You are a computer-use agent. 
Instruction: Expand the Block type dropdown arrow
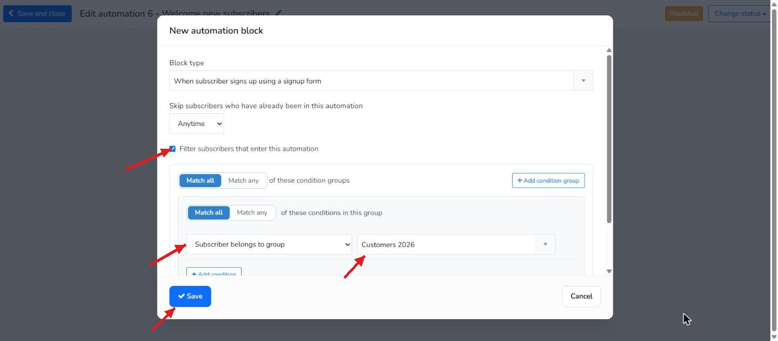tap(583, 81)
